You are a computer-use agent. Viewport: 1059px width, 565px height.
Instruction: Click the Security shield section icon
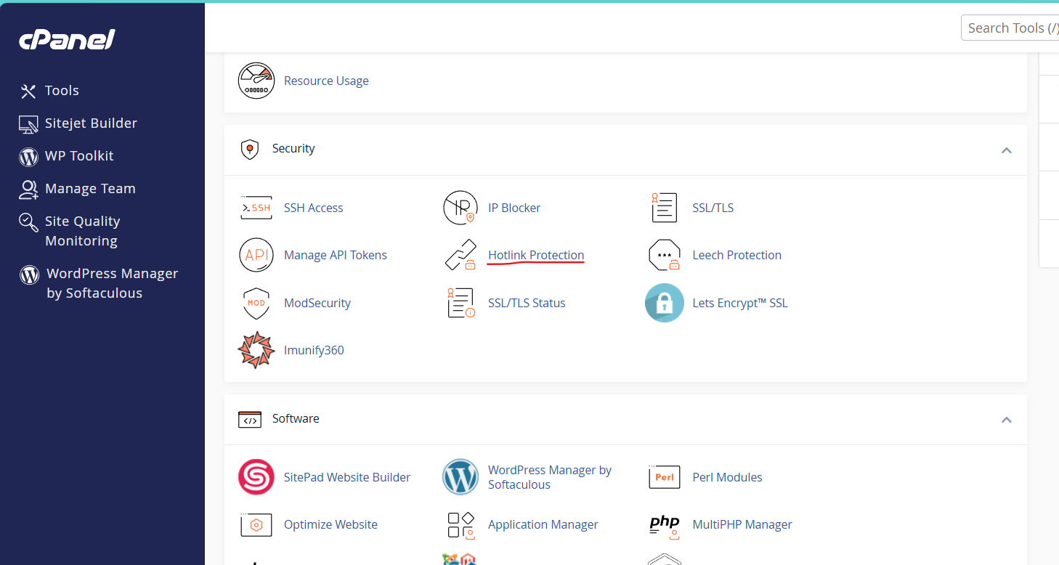point(249,149)
